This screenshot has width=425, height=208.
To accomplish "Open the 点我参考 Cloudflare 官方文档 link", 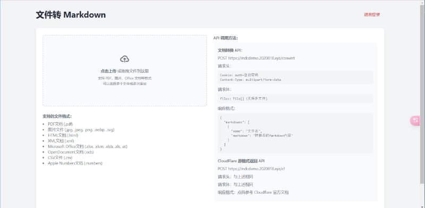I will click(x=263, y=192).
